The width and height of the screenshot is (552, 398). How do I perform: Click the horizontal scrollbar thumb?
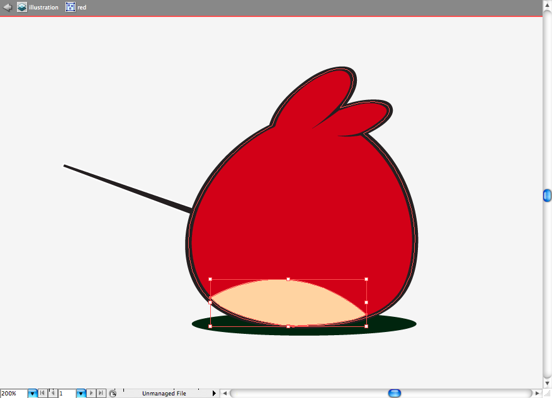click(x=394, y=393)
